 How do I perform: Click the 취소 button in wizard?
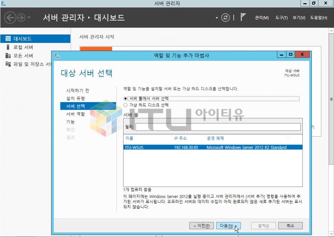(290, 226)
